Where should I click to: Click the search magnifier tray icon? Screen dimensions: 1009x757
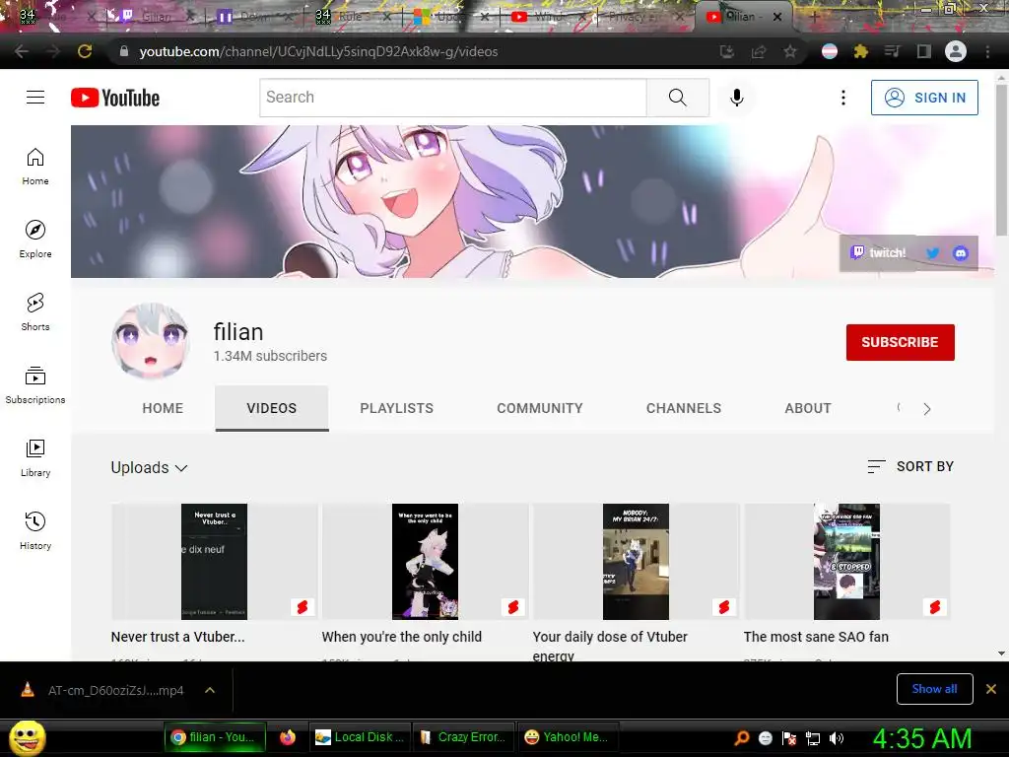coord(742,738)
